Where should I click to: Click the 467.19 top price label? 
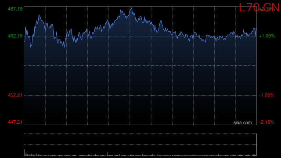[15, 9]
